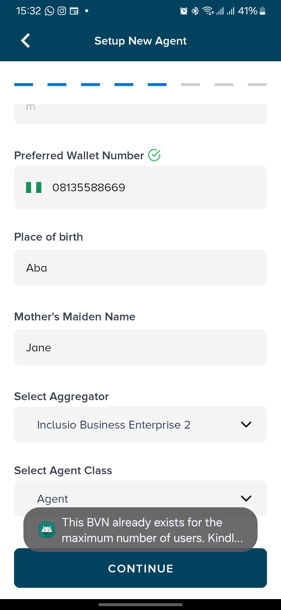Screen dimensions: 281x610
Task: Edit the Mother's Maiden Name field
Action: click(x=140, y=347)
